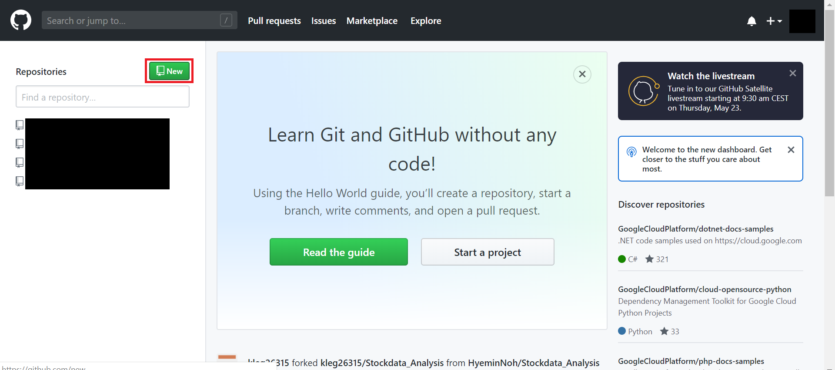Select Explore in the header
835x370 pixels.
pos(426,20)
